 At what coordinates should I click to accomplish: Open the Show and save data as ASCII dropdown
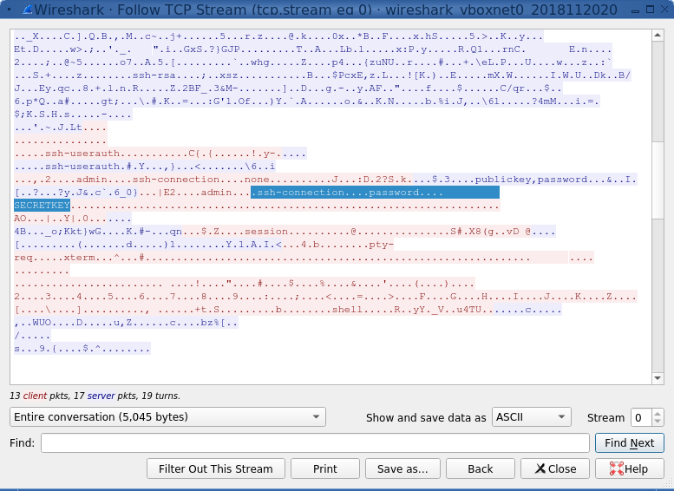click(x=531, y=417)
